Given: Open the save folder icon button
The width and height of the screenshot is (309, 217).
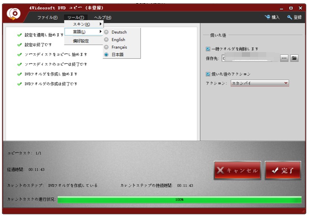Looking at the screenshot, I should tap(294, 58).
